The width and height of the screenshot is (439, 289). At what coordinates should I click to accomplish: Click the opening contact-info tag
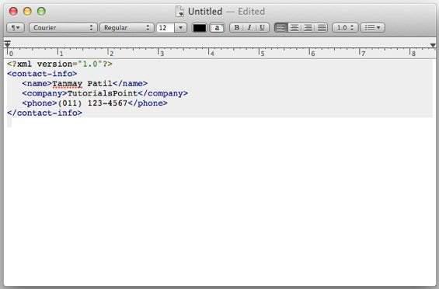click(x=42, y=74)
